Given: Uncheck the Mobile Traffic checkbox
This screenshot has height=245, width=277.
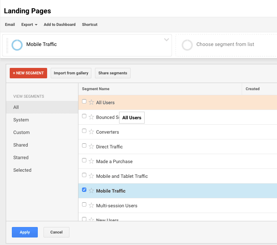Looking at the screenshot, I should click(84, 190).
